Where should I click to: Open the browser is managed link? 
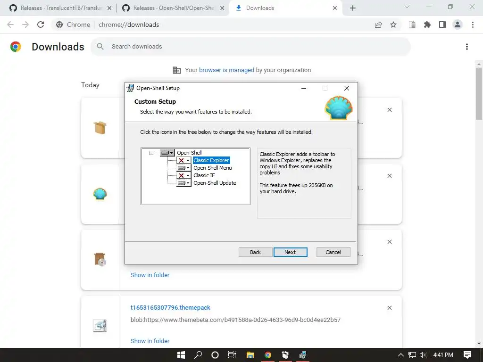pos(226,70)
